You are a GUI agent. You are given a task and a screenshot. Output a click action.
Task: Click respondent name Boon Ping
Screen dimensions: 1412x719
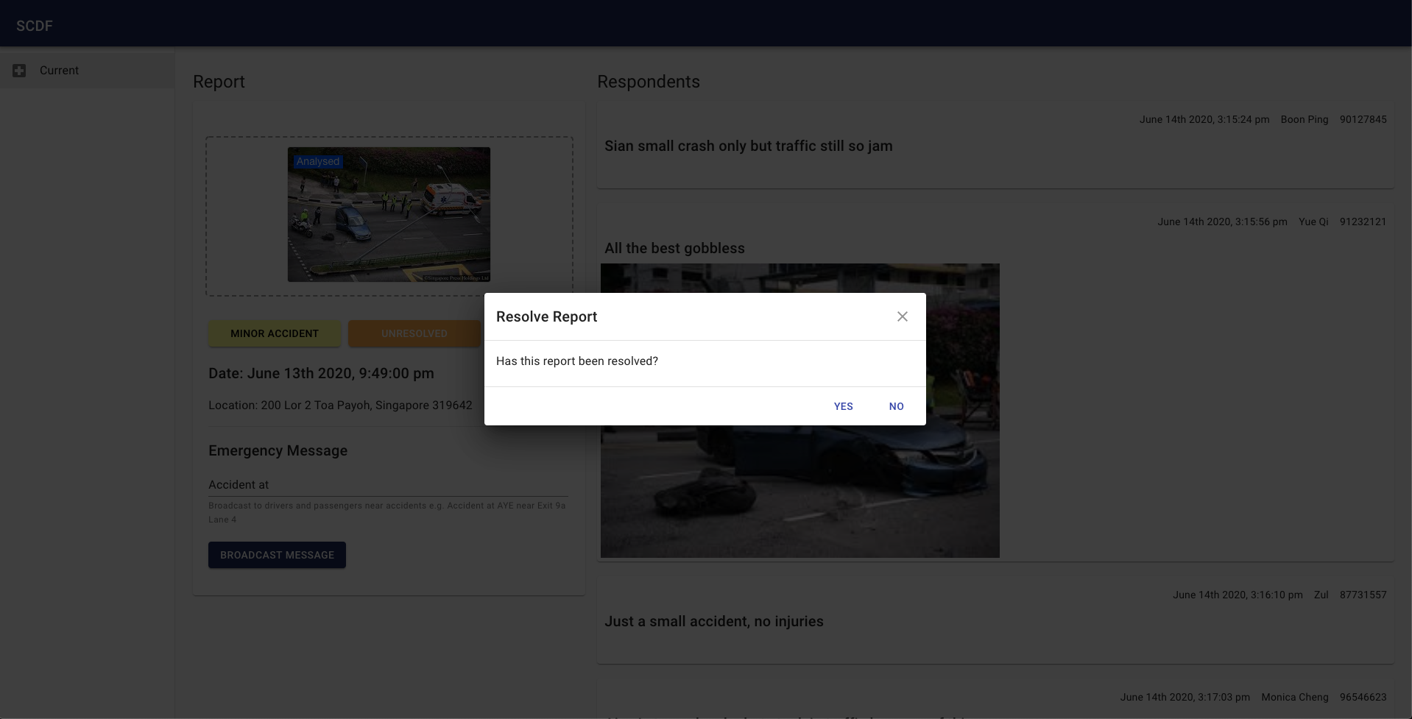(1305, 119)
